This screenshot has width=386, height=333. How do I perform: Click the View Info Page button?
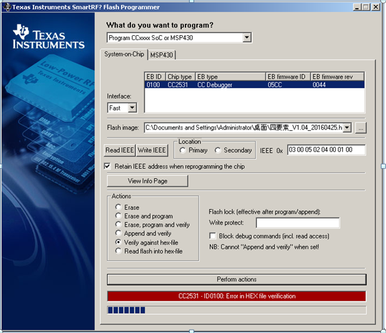(147, 181)
